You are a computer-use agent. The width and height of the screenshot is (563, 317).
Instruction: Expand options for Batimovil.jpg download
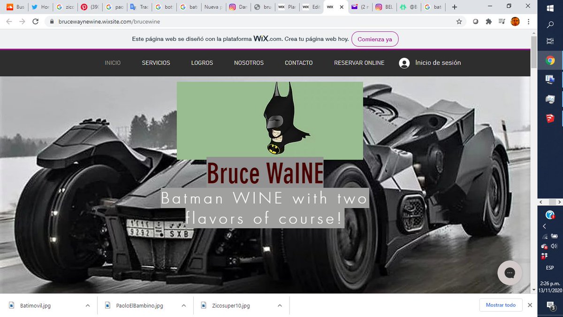tap(88, 305)
